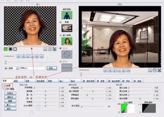164x117 pixels.
Task: Select the white matte view icon
Action: coord(15,49)
